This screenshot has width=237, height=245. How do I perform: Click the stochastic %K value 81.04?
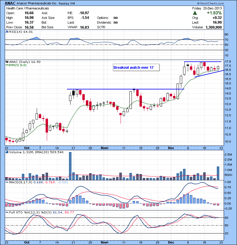point(57,212)
